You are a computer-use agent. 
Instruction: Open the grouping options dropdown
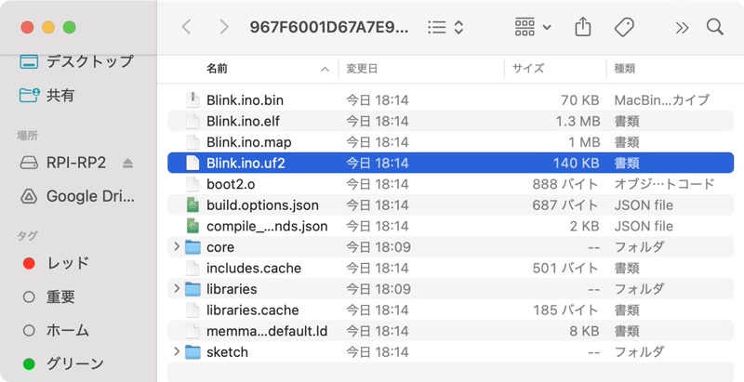click(533, 27)
